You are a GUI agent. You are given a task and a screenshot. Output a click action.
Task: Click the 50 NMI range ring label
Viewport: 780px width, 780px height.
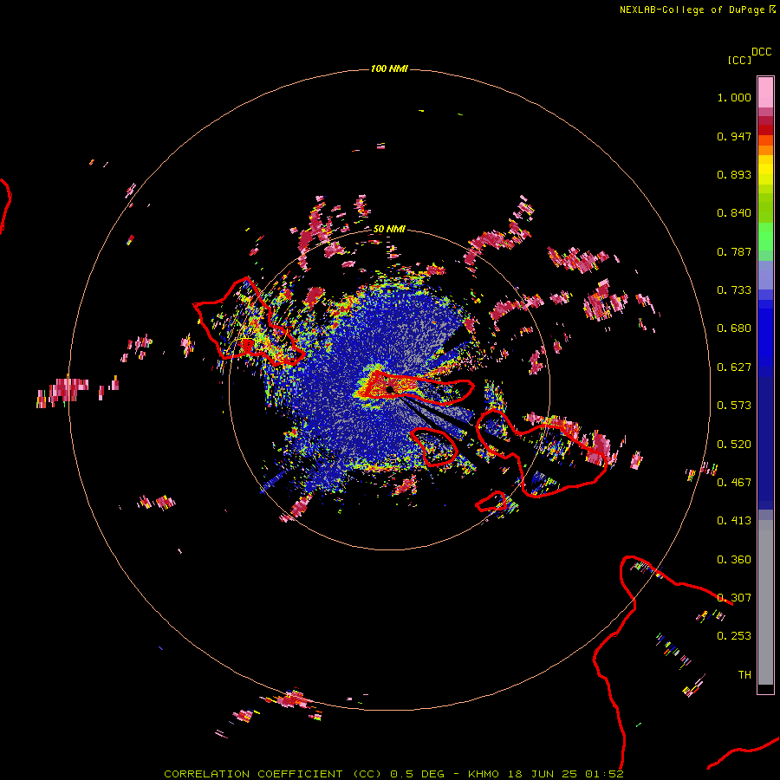tap(389, 229)
